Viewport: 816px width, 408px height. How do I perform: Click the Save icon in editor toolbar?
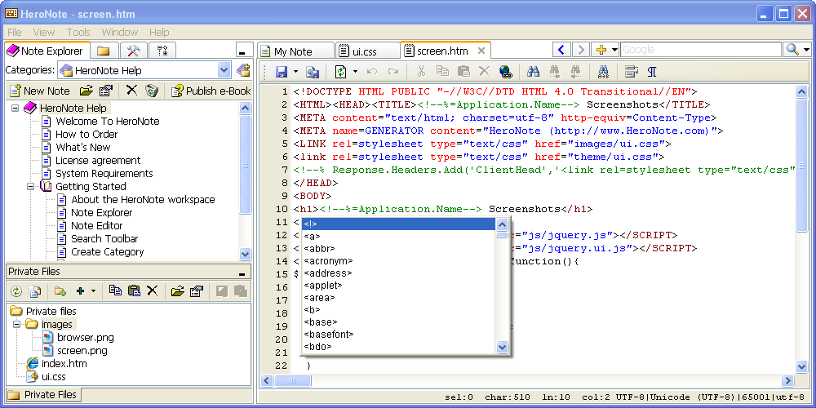pyautogui.click(x=282, y=71)
